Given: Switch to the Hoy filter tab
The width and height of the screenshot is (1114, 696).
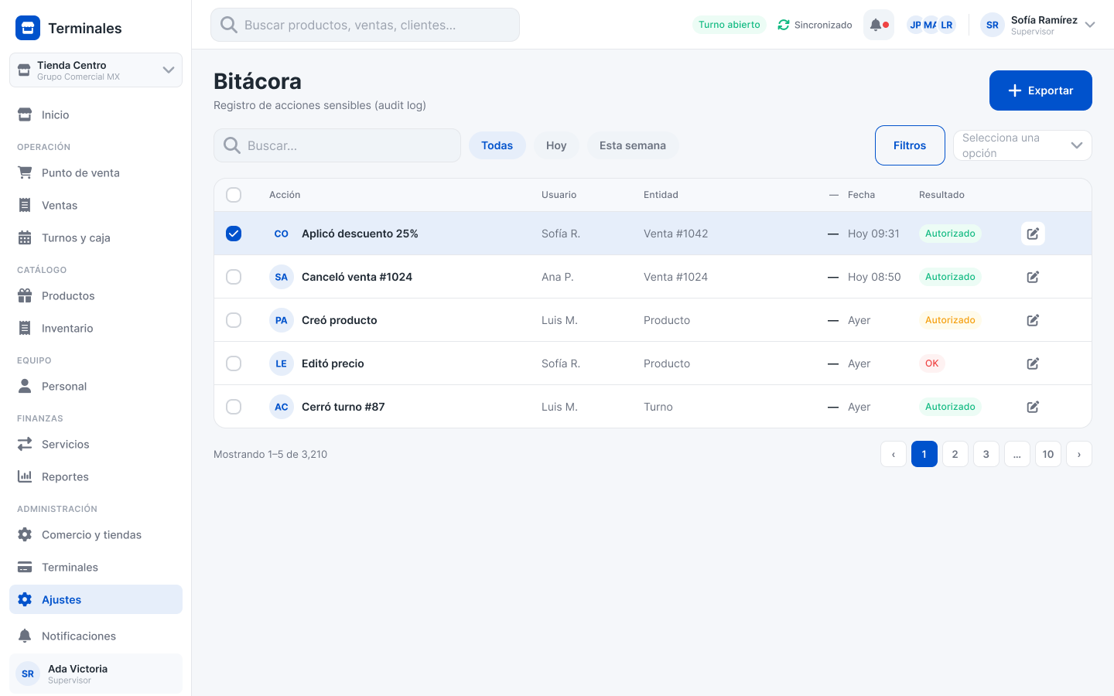Looking at the screenshot, I should click(556, 145).
